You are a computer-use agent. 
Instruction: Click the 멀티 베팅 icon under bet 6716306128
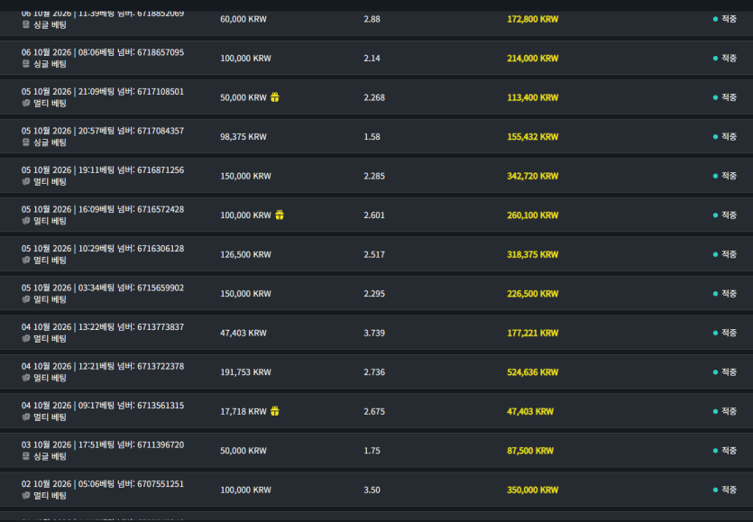[x=26, y=261]
